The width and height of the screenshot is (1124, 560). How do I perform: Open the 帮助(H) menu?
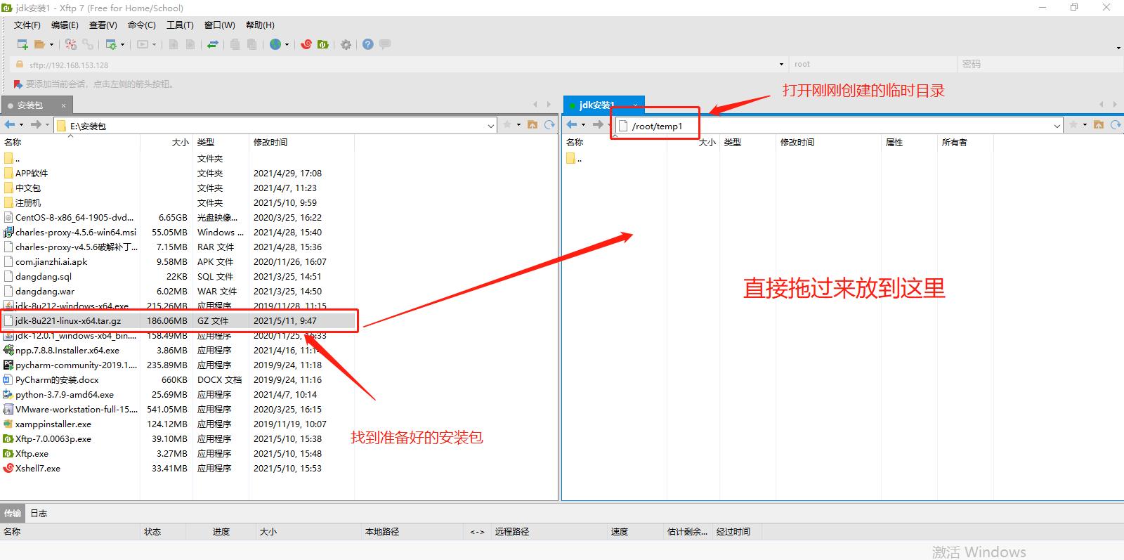[260, 25]
